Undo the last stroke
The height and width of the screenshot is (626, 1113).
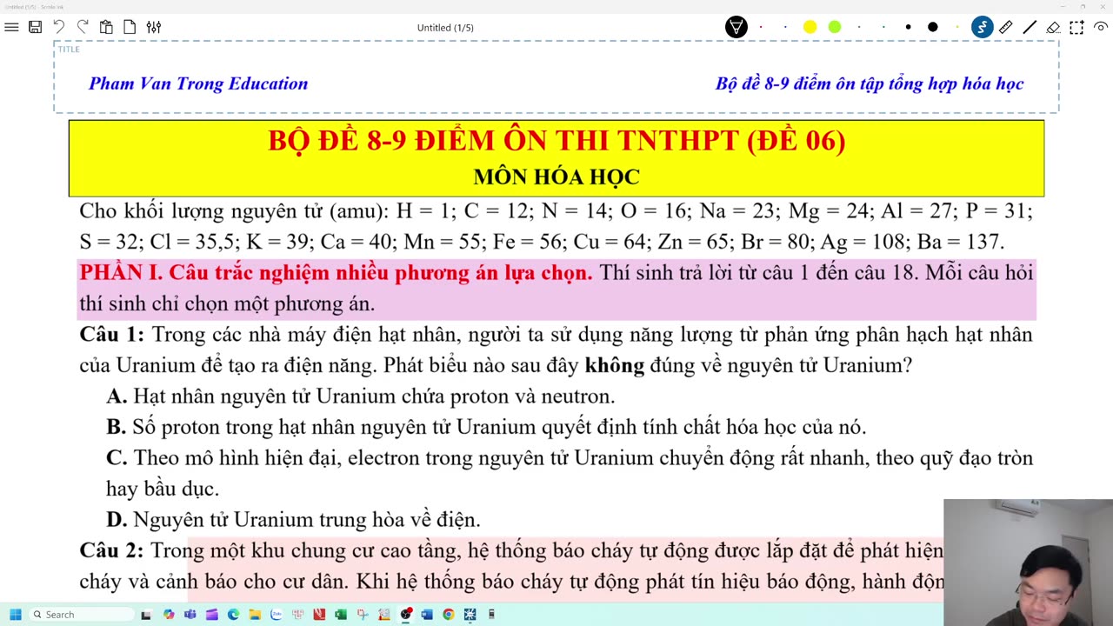click(x=59, y=27)
